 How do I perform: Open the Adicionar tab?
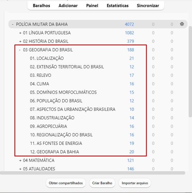68,6
